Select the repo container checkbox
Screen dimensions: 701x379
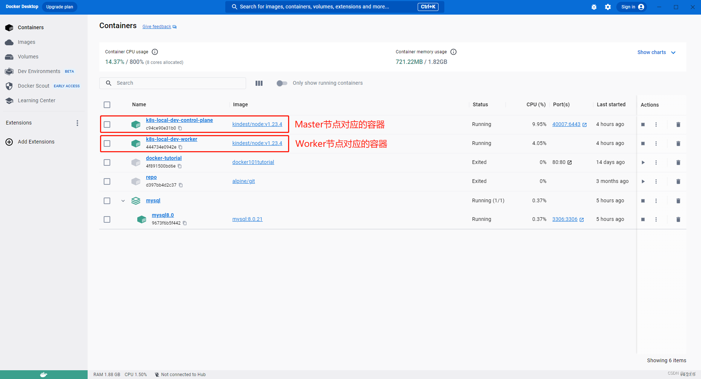[107, 181]
